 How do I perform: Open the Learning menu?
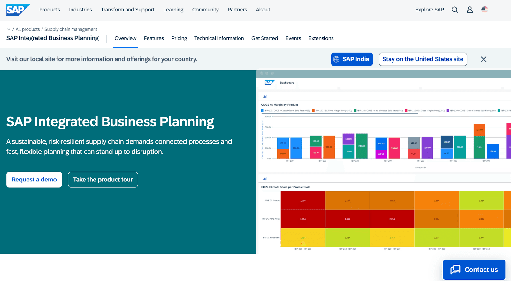(173, 10)
